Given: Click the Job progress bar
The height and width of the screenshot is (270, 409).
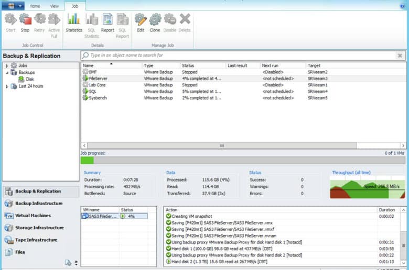Looking at the screenshot, I should (x=243, y=161).
